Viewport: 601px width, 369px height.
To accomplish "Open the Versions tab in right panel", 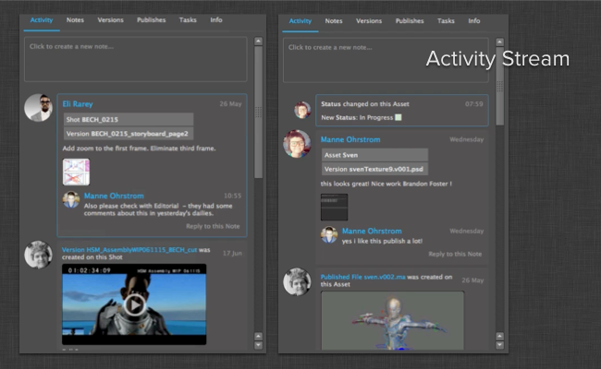I will point(369,20).
